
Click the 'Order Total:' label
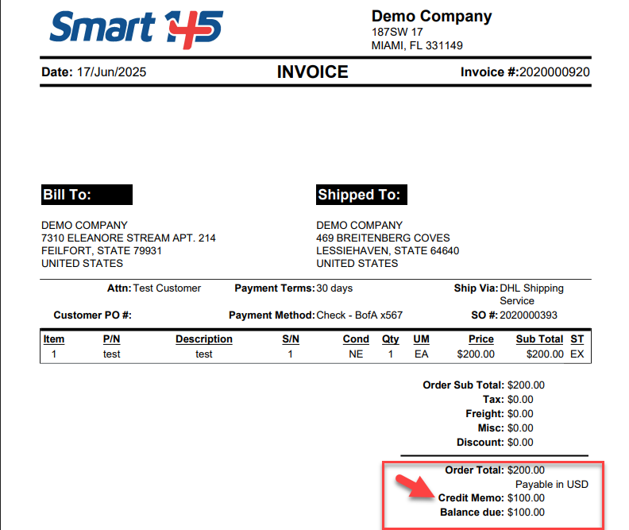pyautogui.click(x=475, y=470)
